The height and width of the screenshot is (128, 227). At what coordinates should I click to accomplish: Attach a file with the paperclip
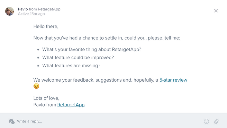(216, 121)
